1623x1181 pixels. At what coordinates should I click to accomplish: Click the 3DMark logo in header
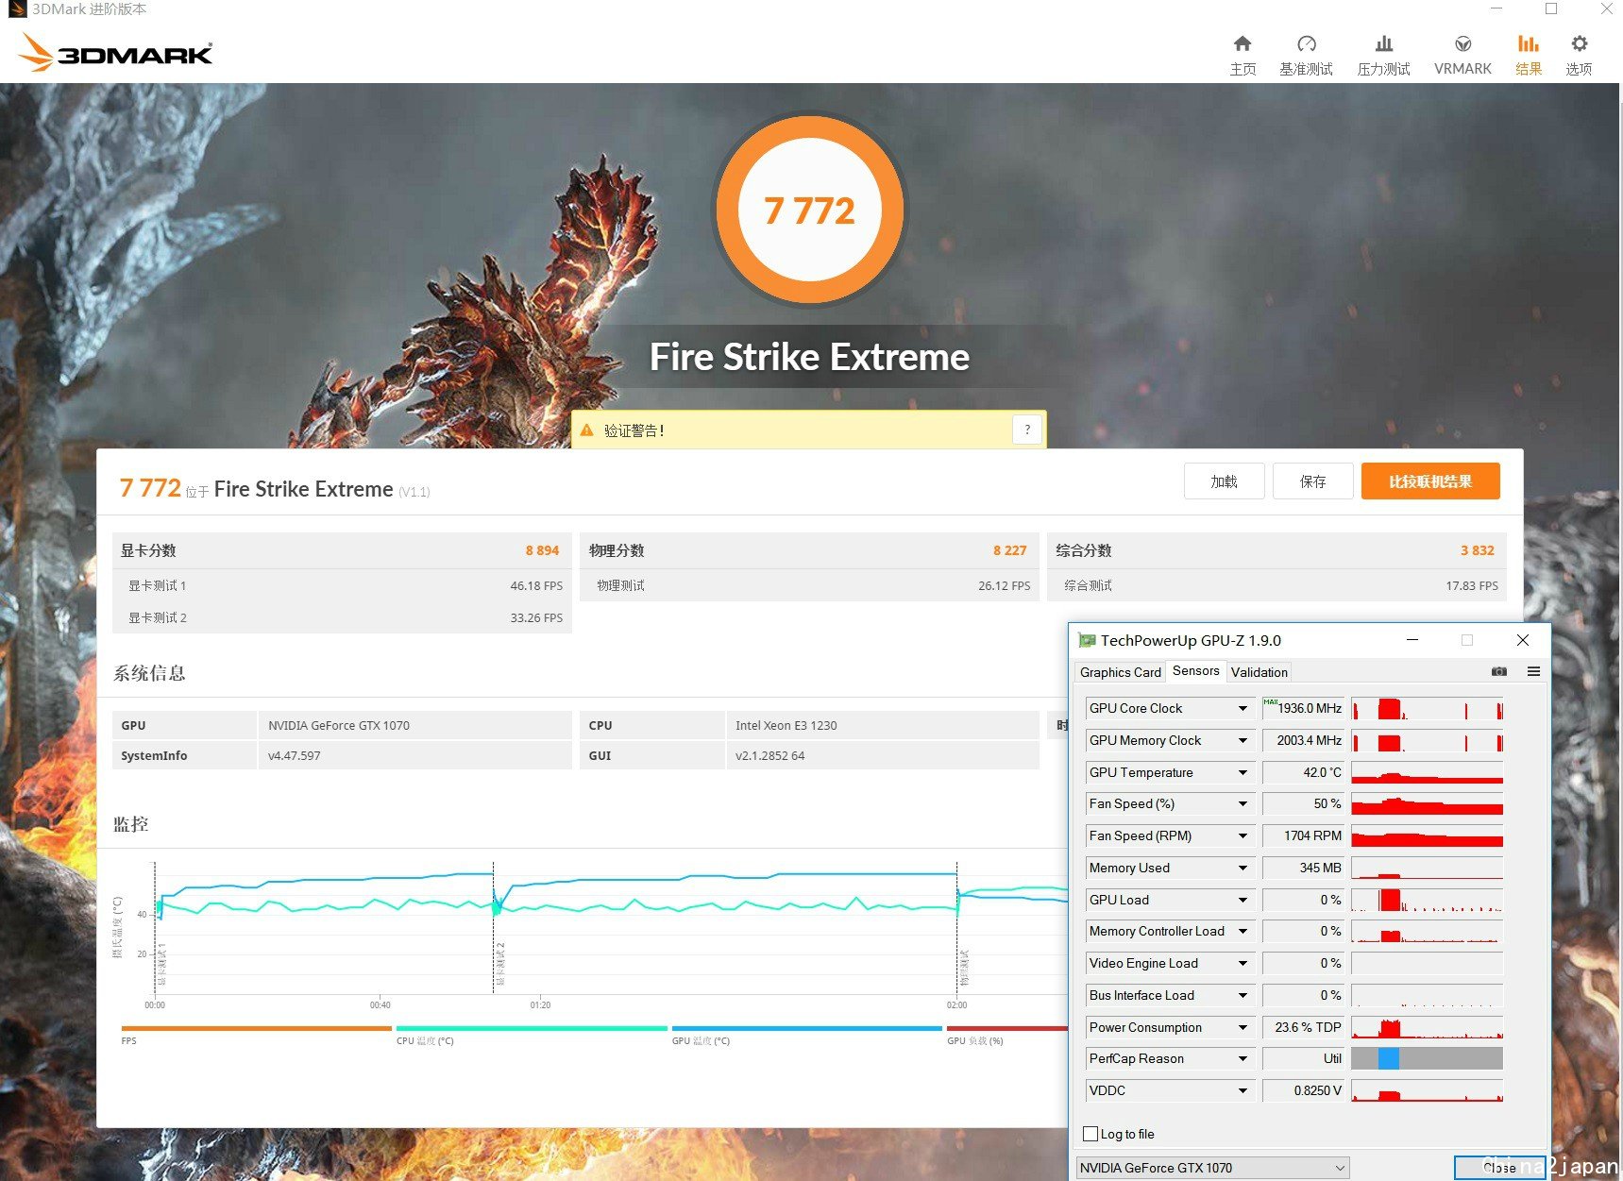pyautogui.click(x=115, y=53)
